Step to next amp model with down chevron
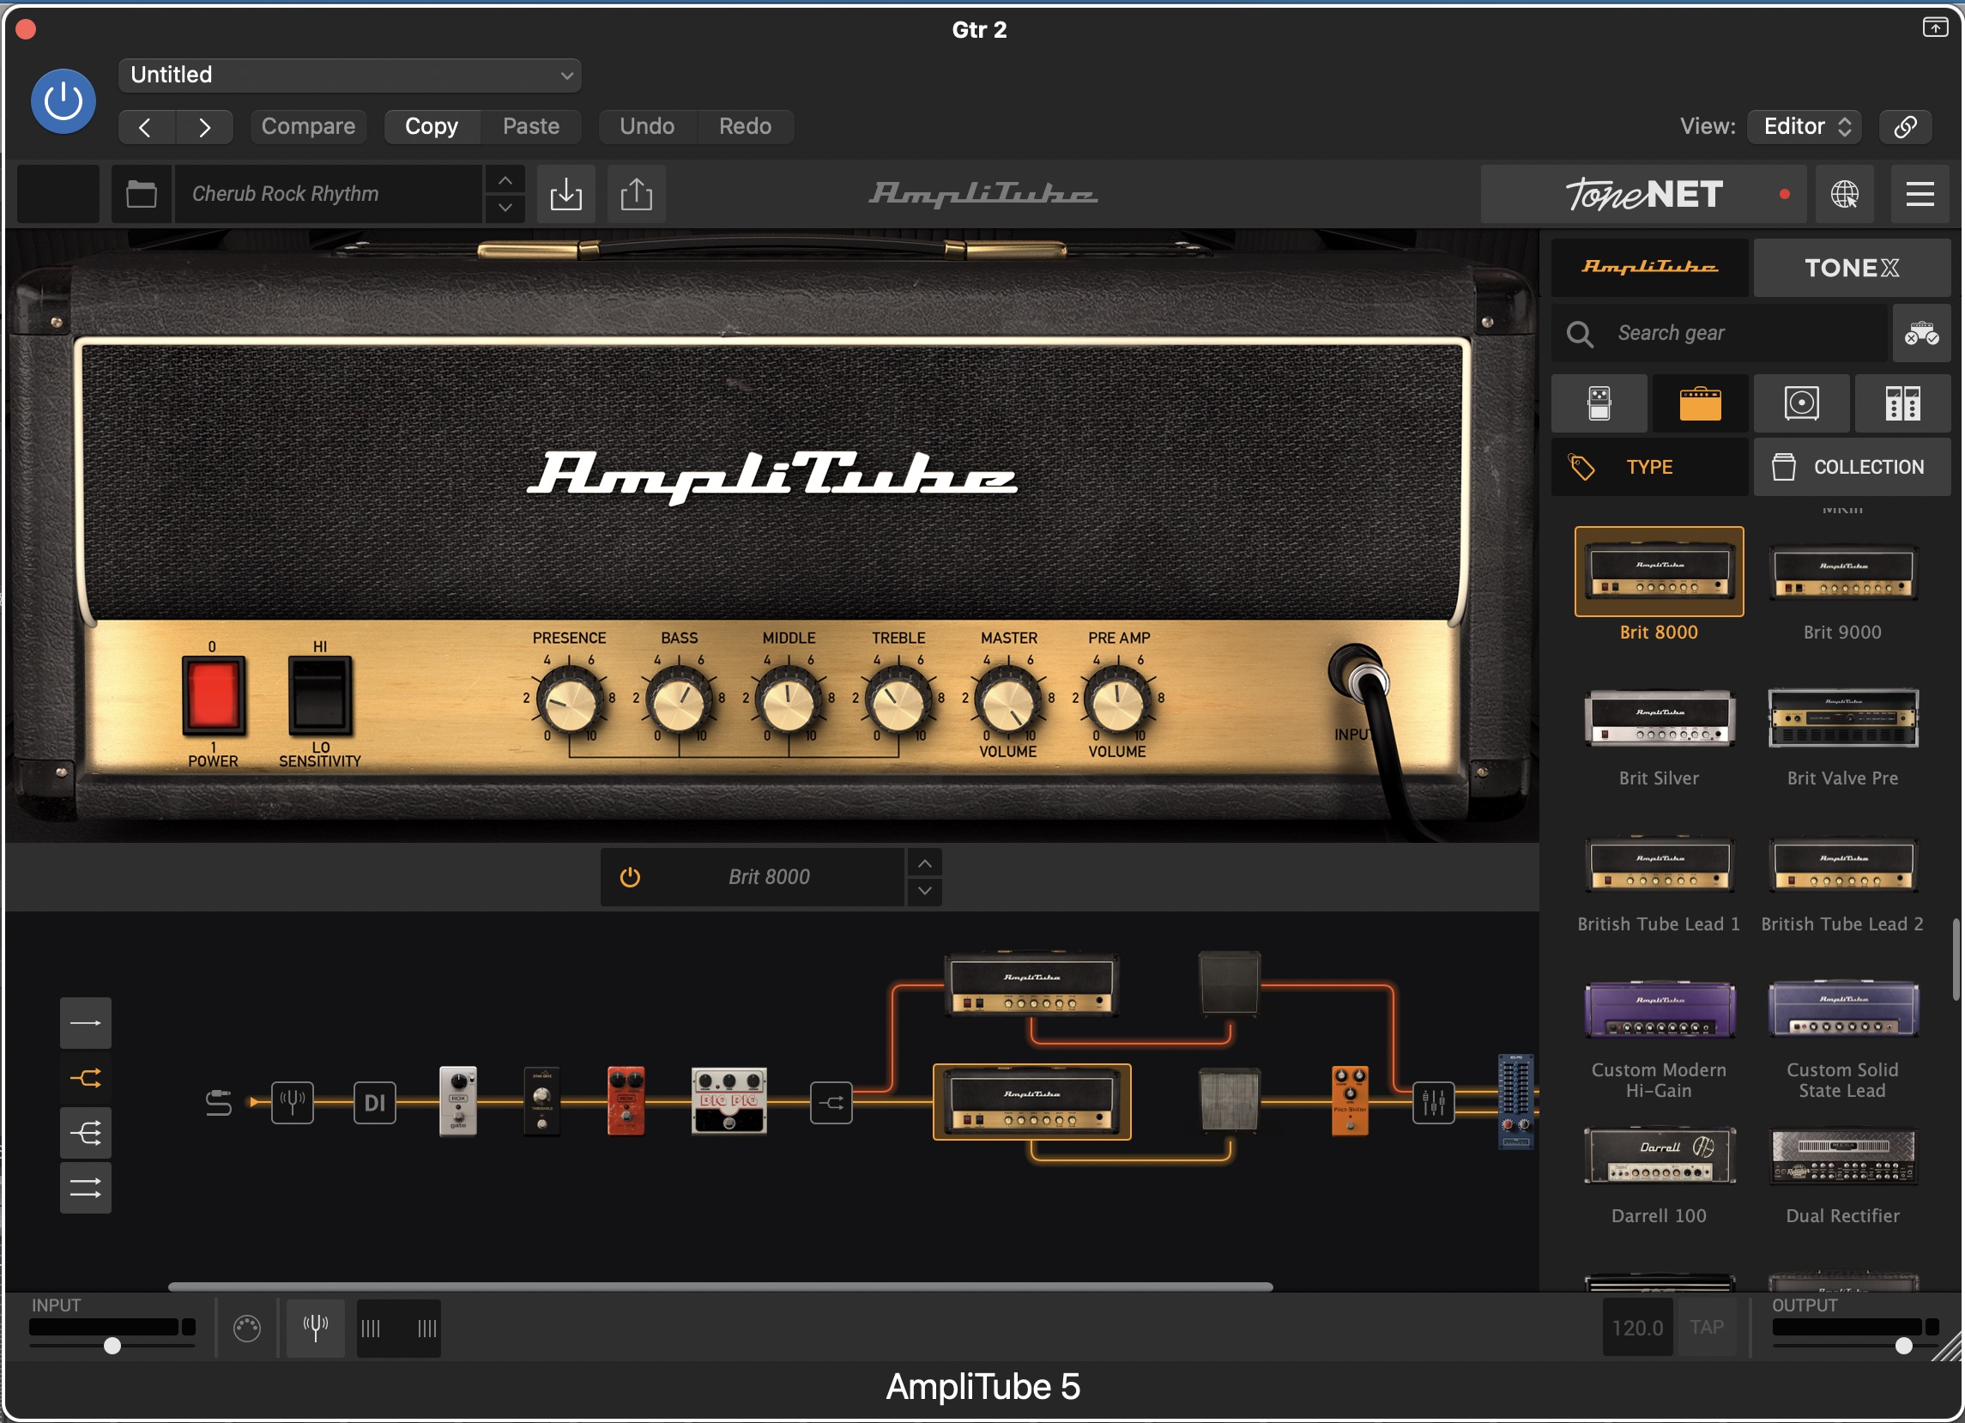This screenshot has height=1423, width=1965. (x=924, y=891)
